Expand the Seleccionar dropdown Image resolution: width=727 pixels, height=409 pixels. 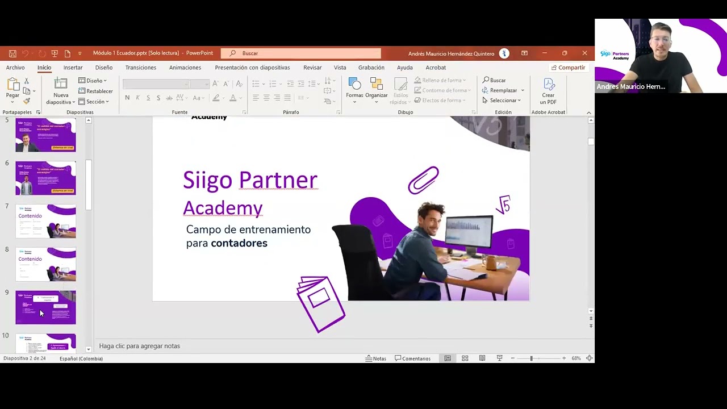tap(502, 101)
